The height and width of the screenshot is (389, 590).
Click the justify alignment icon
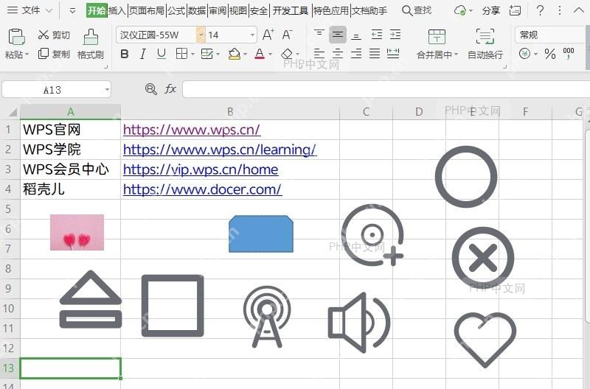point(375,54)
